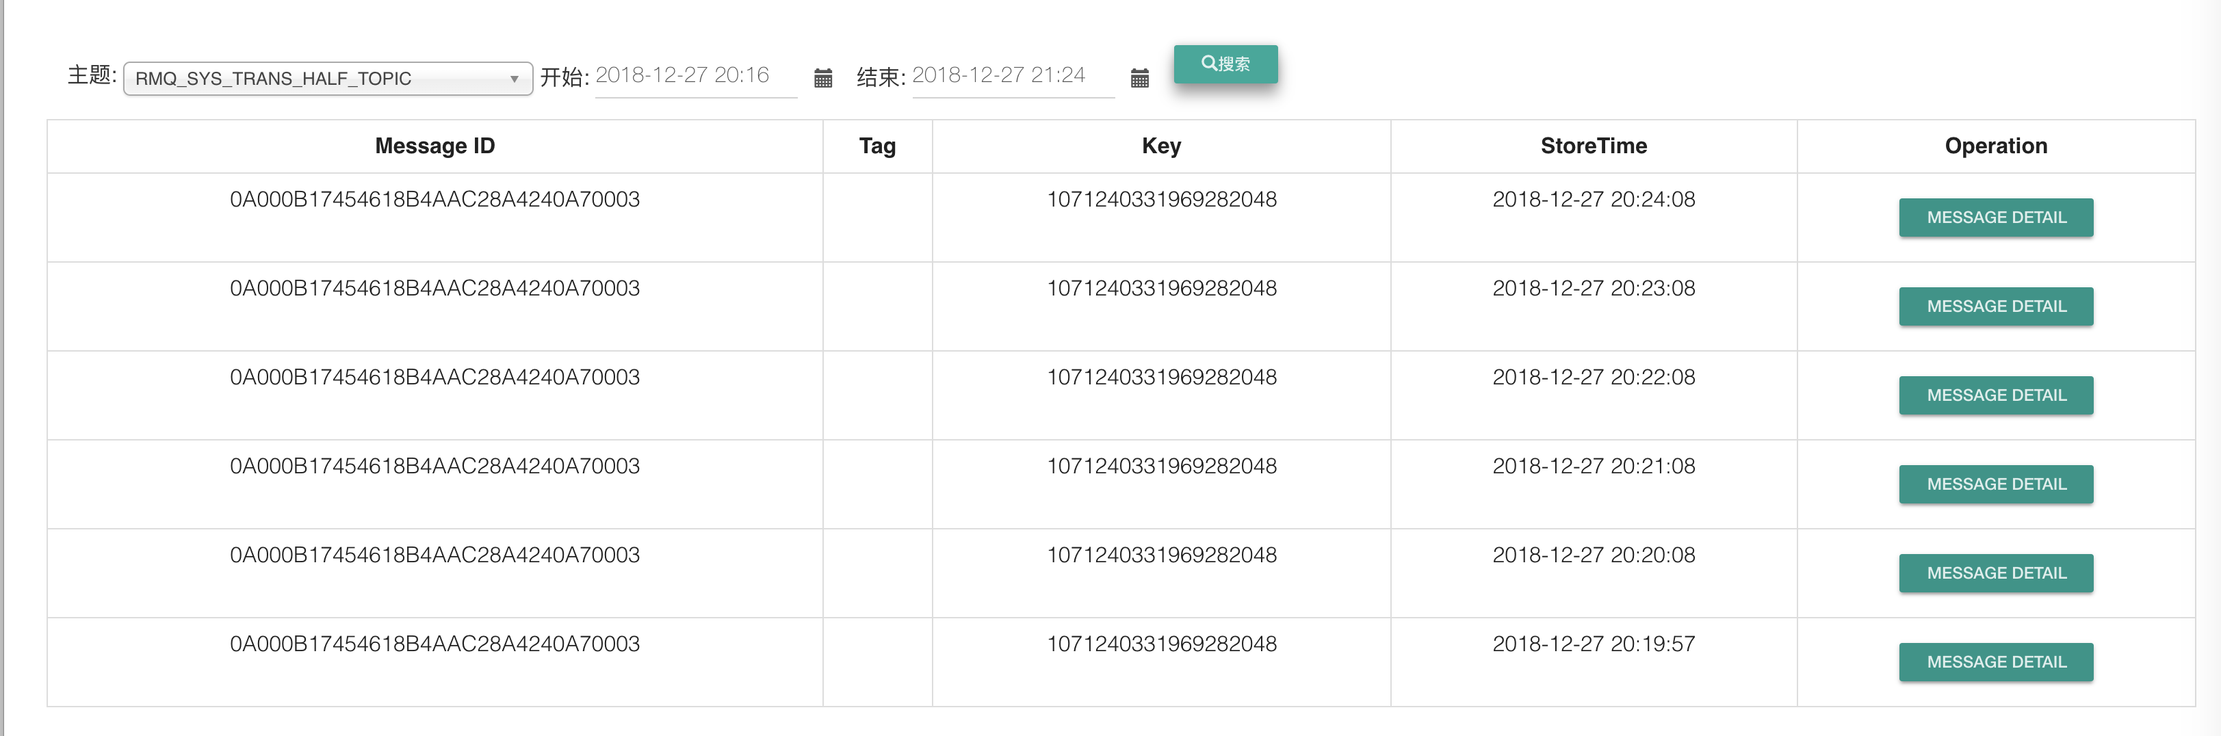Open MESSAGE DETAIL for the 20:23:08 message
This screenshot has width=2221, height=736.
(1995, 306)
